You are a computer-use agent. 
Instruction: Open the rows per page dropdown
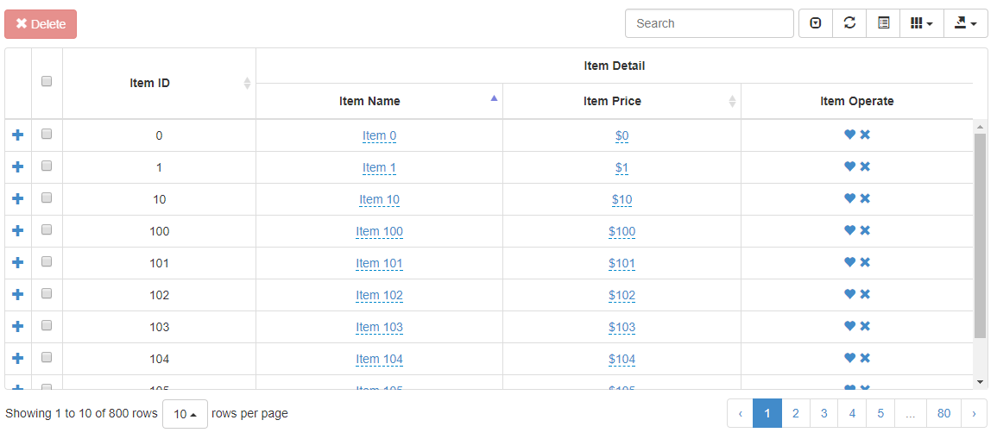coord(185,414)
